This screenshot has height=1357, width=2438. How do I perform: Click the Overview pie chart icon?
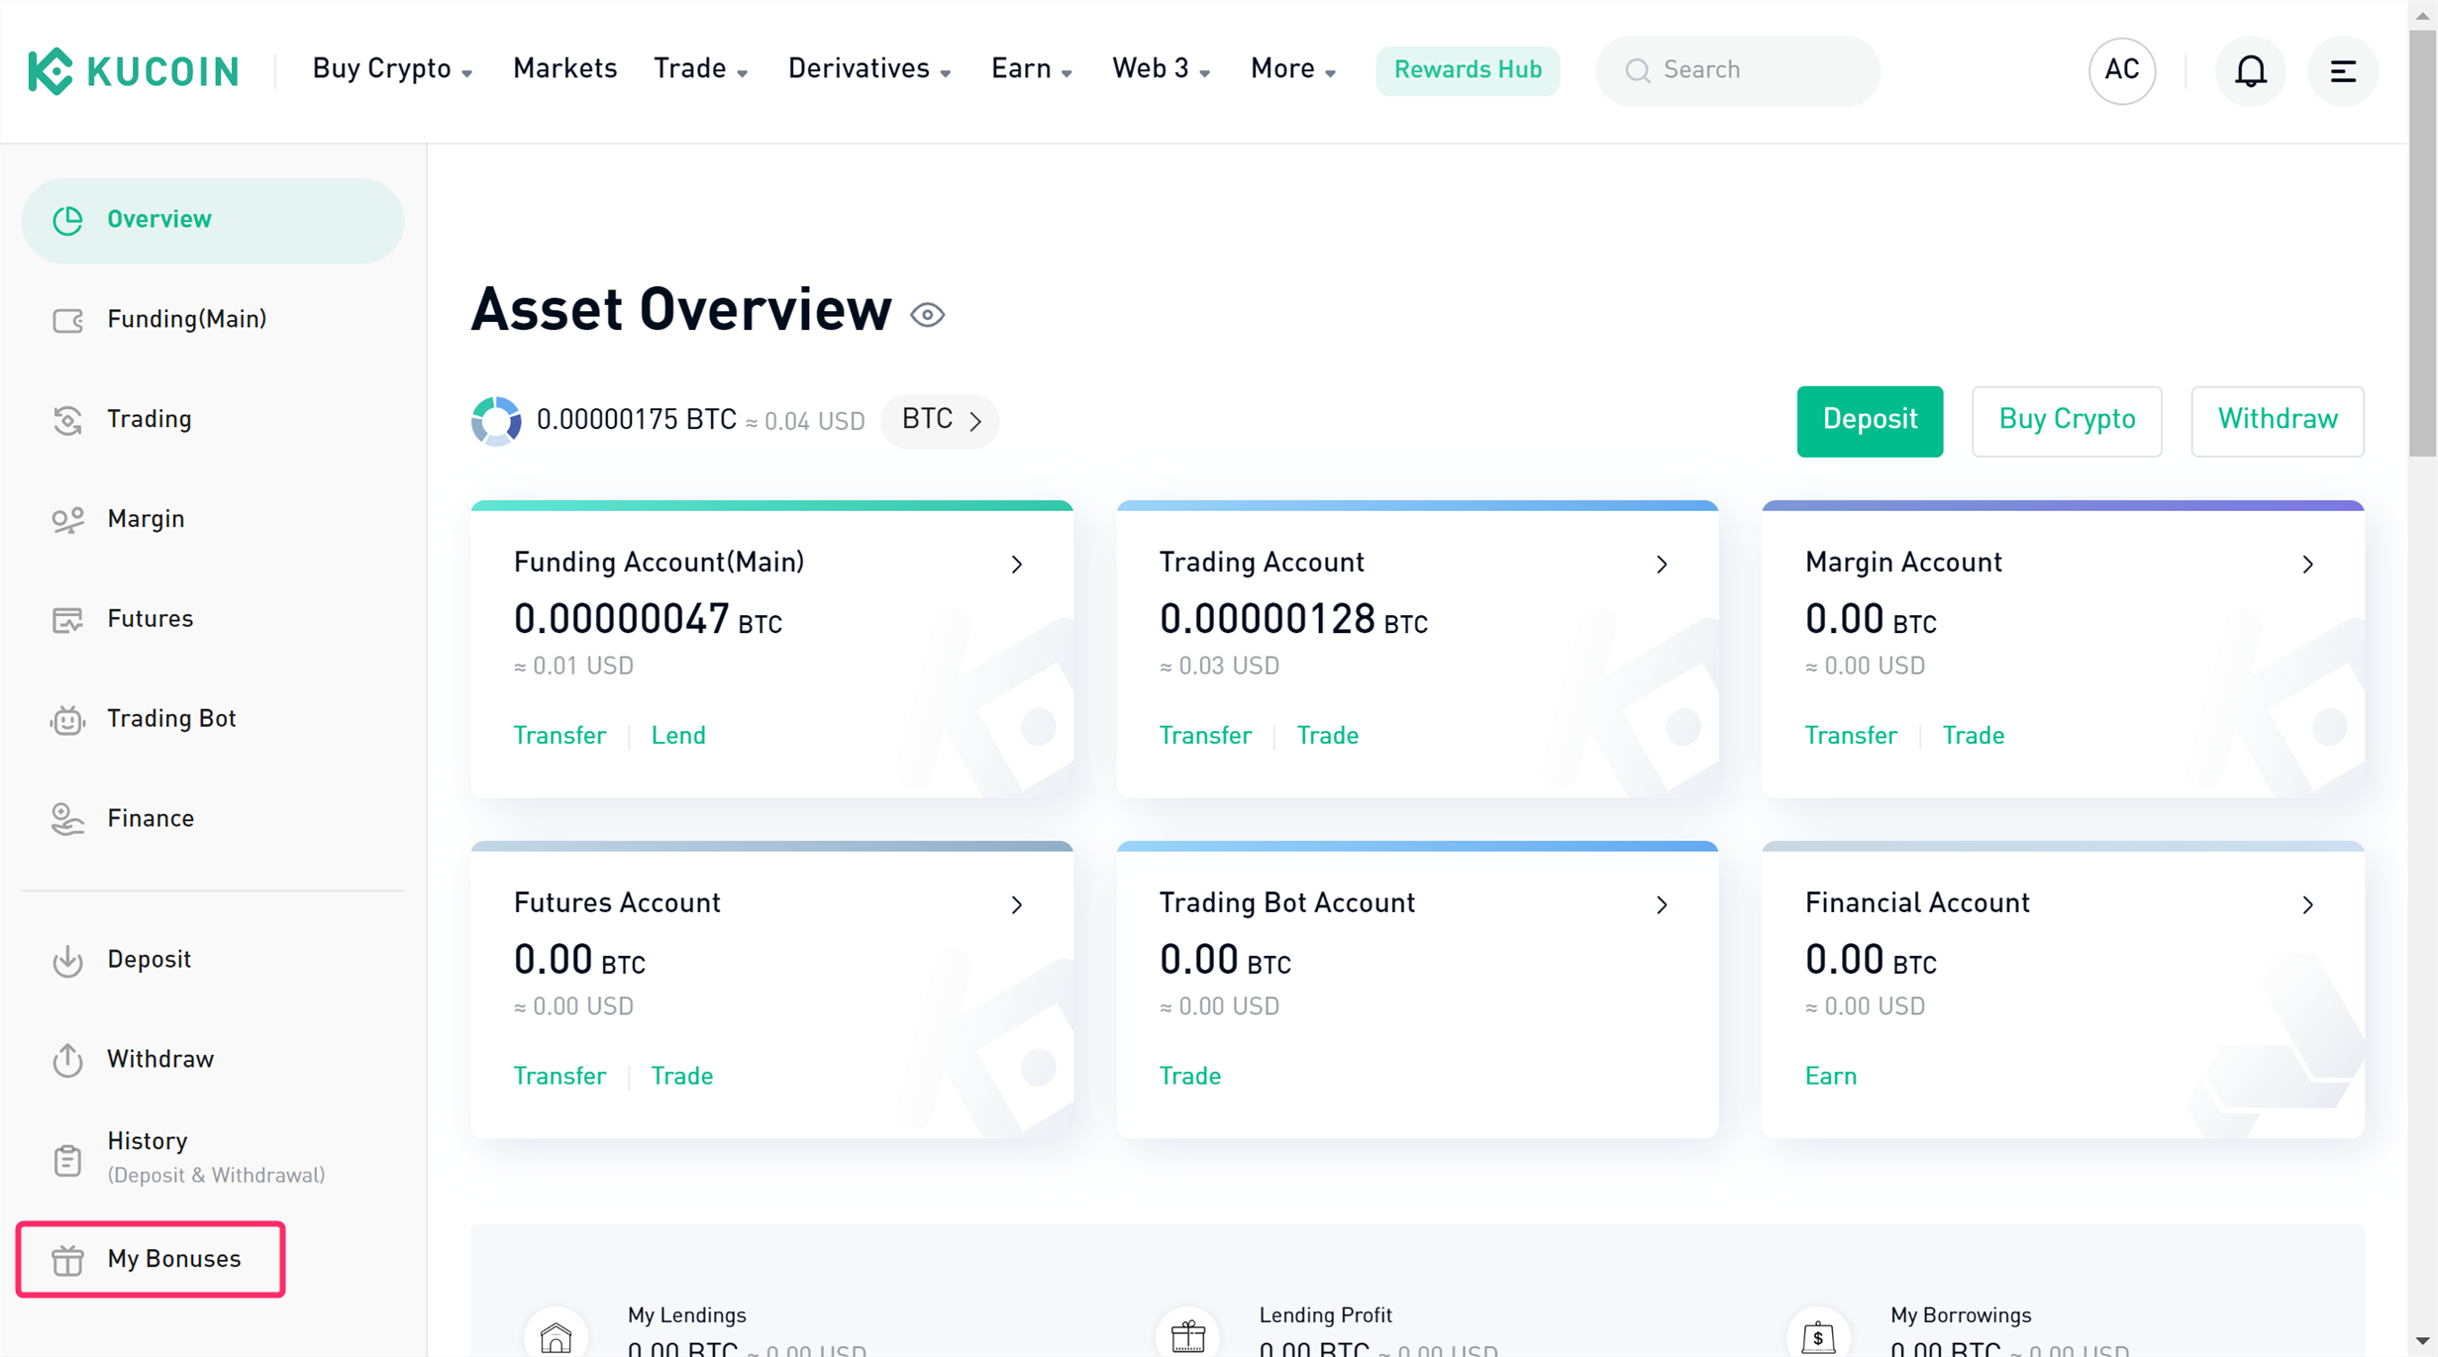click(67, 220)
